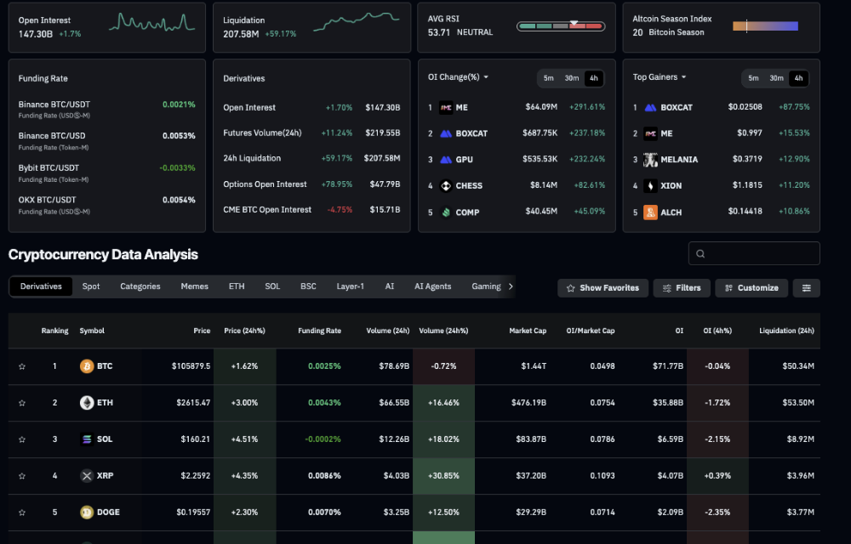Select 5m in OI Change panel
The width and height of the screenshot is (851, 544).
pos(549,78)
